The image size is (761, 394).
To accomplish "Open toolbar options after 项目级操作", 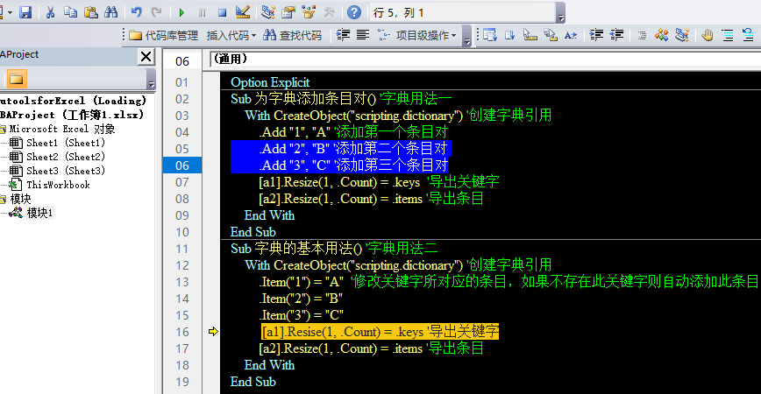I will pos(467,36).
